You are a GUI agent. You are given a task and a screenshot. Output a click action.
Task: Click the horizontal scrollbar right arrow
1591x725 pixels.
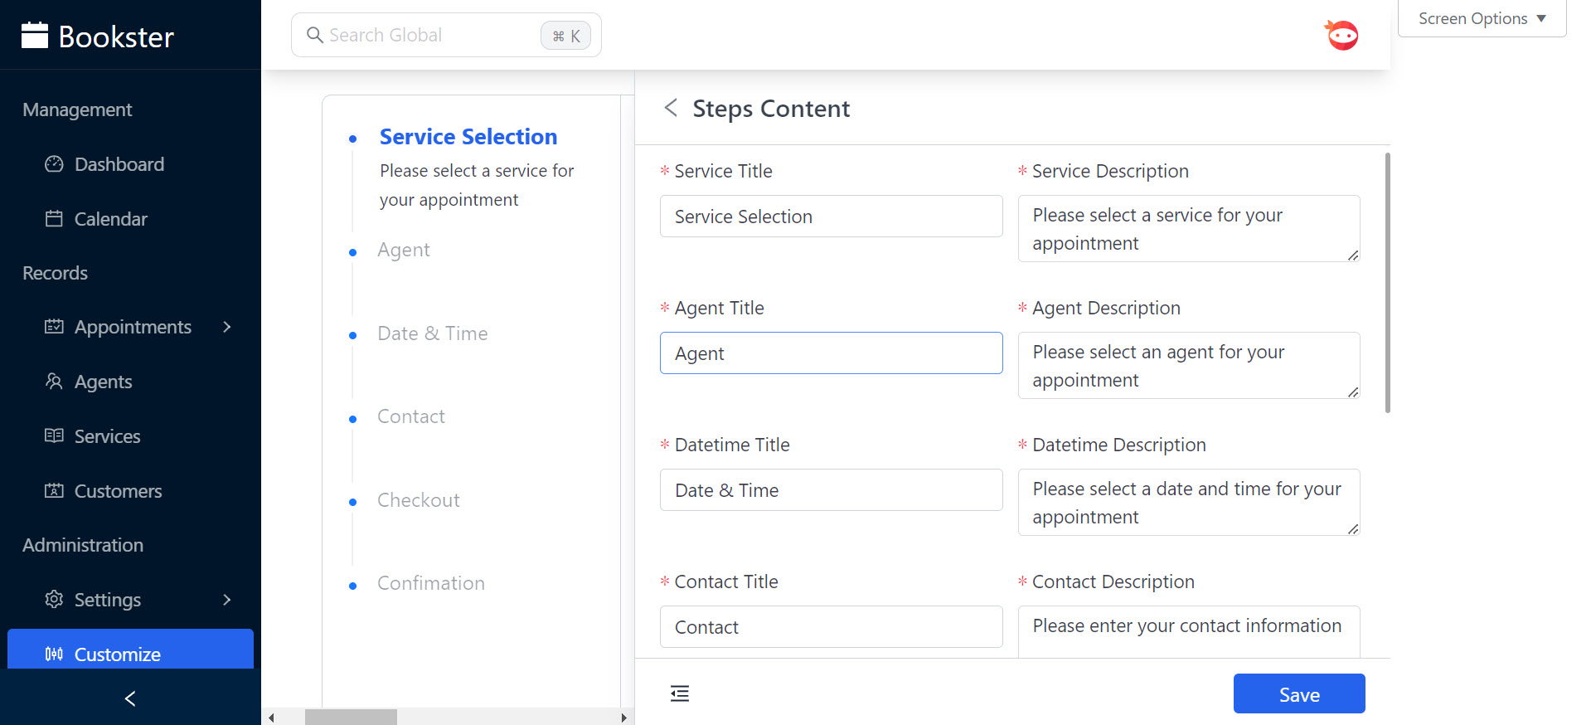(x=623, y=718)
